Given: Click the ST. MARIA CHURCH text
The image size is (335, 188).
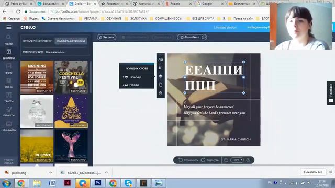Looking at the screenshot, I should pos(236,139).
